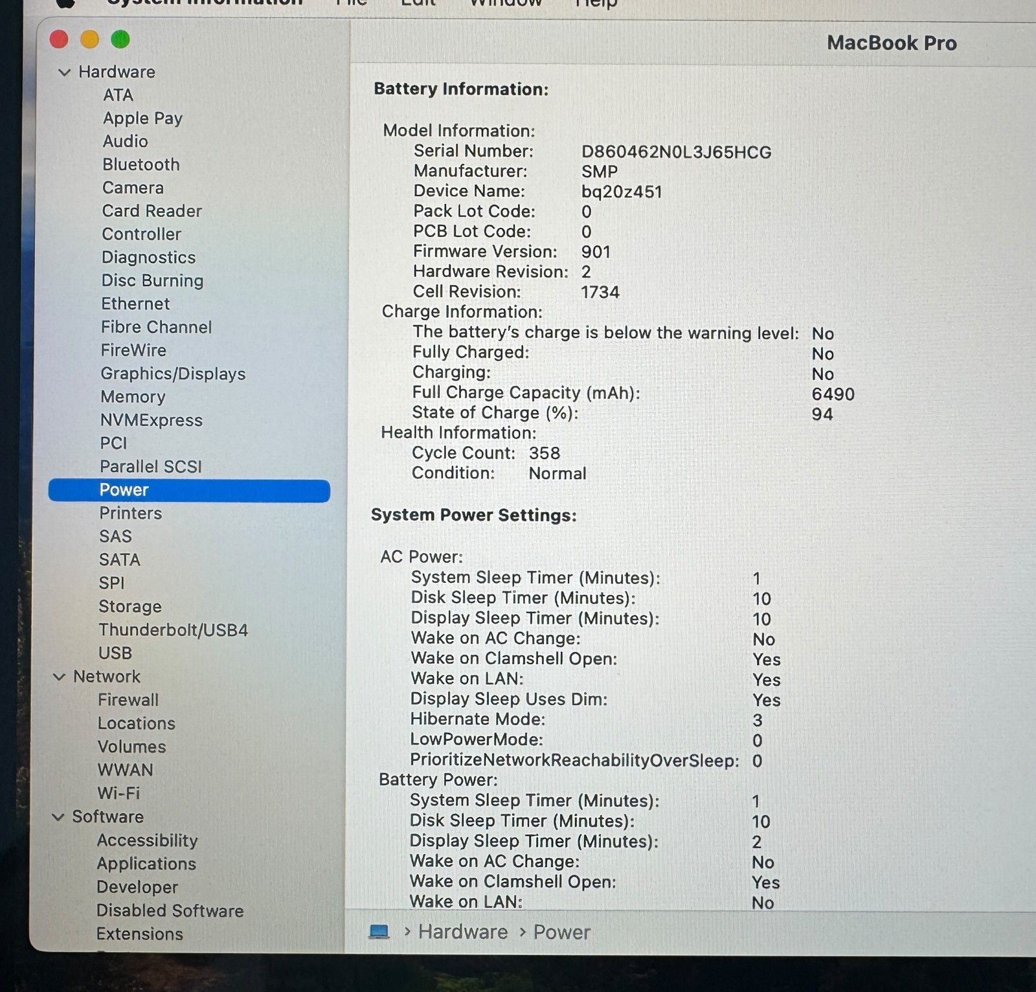The width and height of the screenshot is (1036, 992).
Task: Click cell revision value 1734
Action: [600, 292]
